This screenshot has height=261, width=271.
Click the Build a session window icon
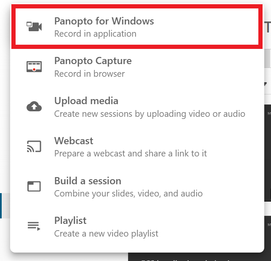(x=34, y=186)
